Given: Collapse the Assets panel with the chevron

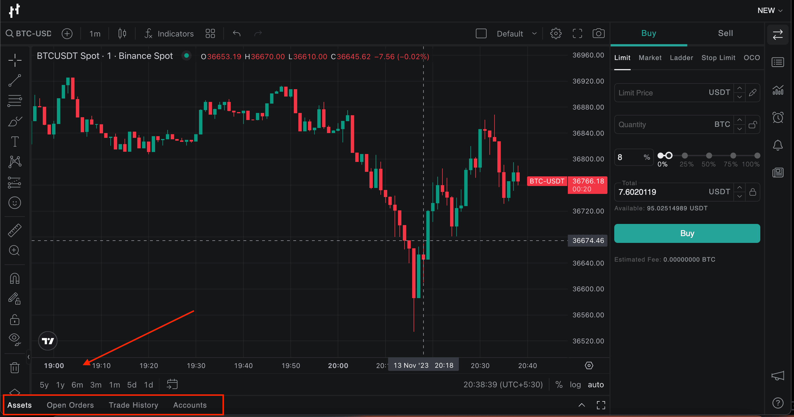Looking at the screenshot, I should pos(582,405).
